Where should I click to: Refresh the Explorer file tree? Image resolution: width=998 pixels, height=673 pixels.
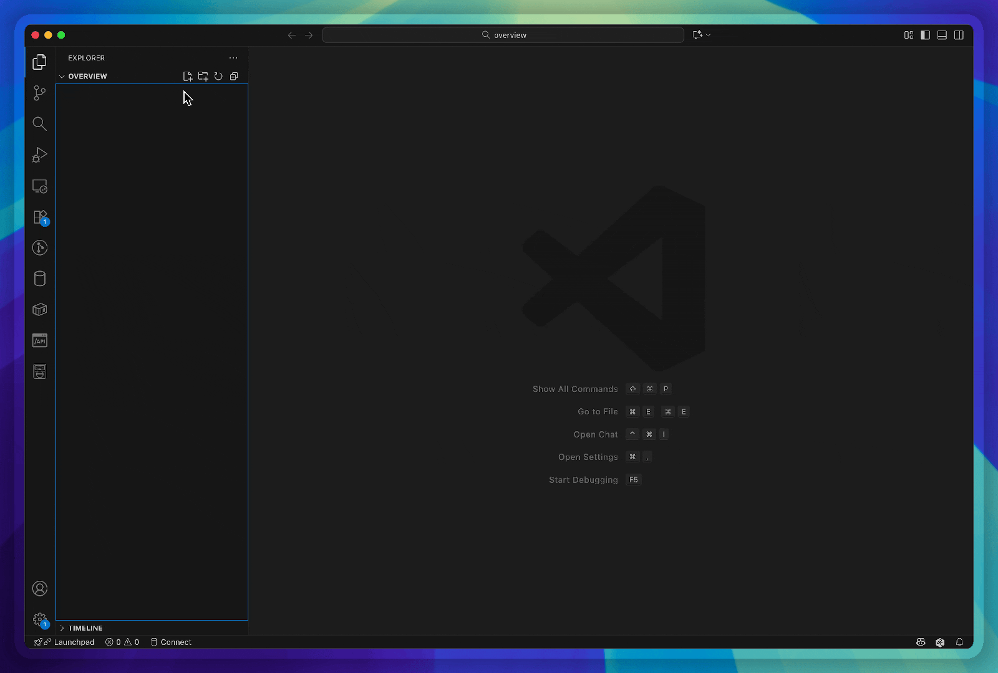(218, 76)
